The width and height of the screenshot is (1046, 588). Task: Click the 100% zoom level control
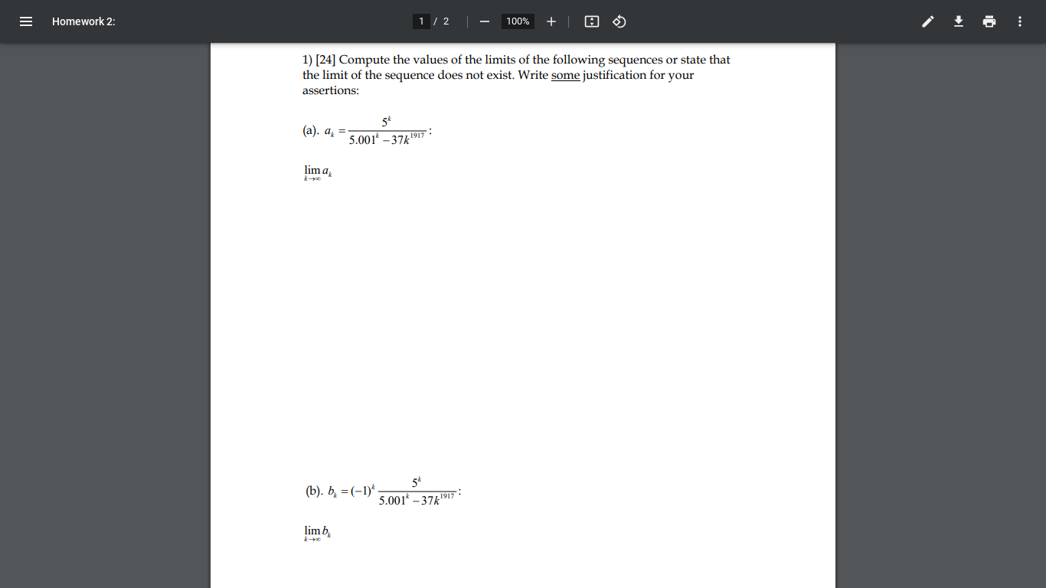pos(517,21)
